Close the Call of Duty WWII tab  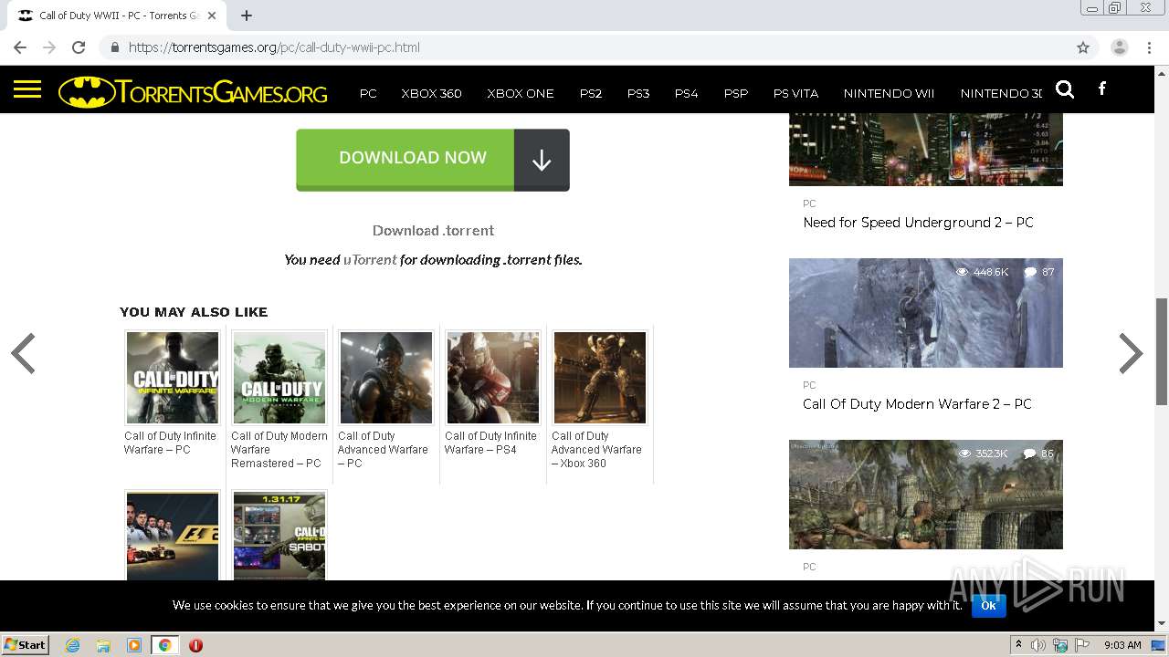tap(212, 16)
